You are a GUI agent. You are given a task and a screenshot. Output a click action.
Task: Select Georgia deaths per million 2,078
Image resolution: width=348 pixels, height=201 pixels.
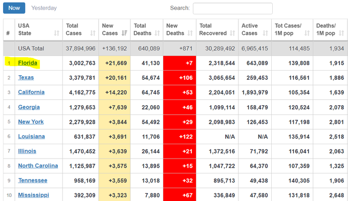(x=336, y=107)
